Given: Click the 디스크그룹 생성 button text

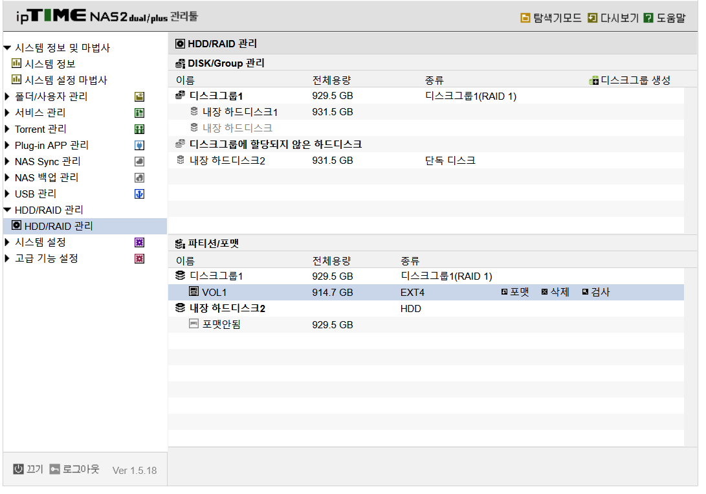Looking at the screenshot, I should pyautogui.click(x=635, y=81).
